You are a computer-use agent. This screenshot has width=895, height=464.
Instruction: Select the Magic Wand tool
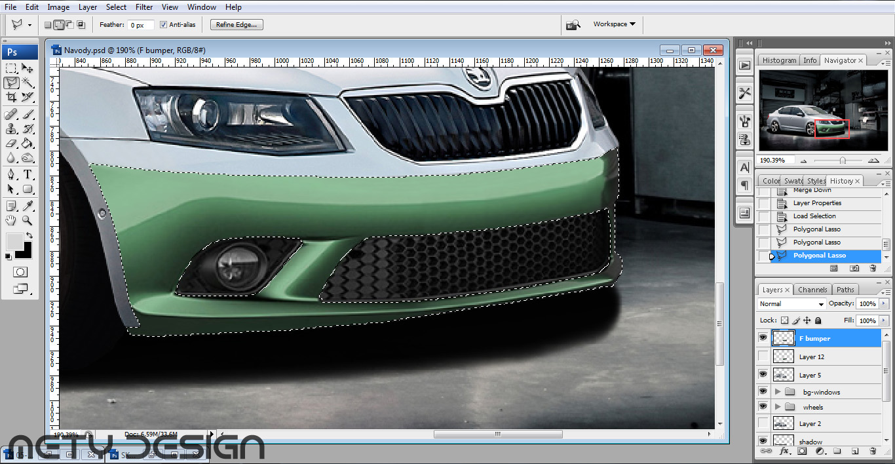[x=28, y=83]
